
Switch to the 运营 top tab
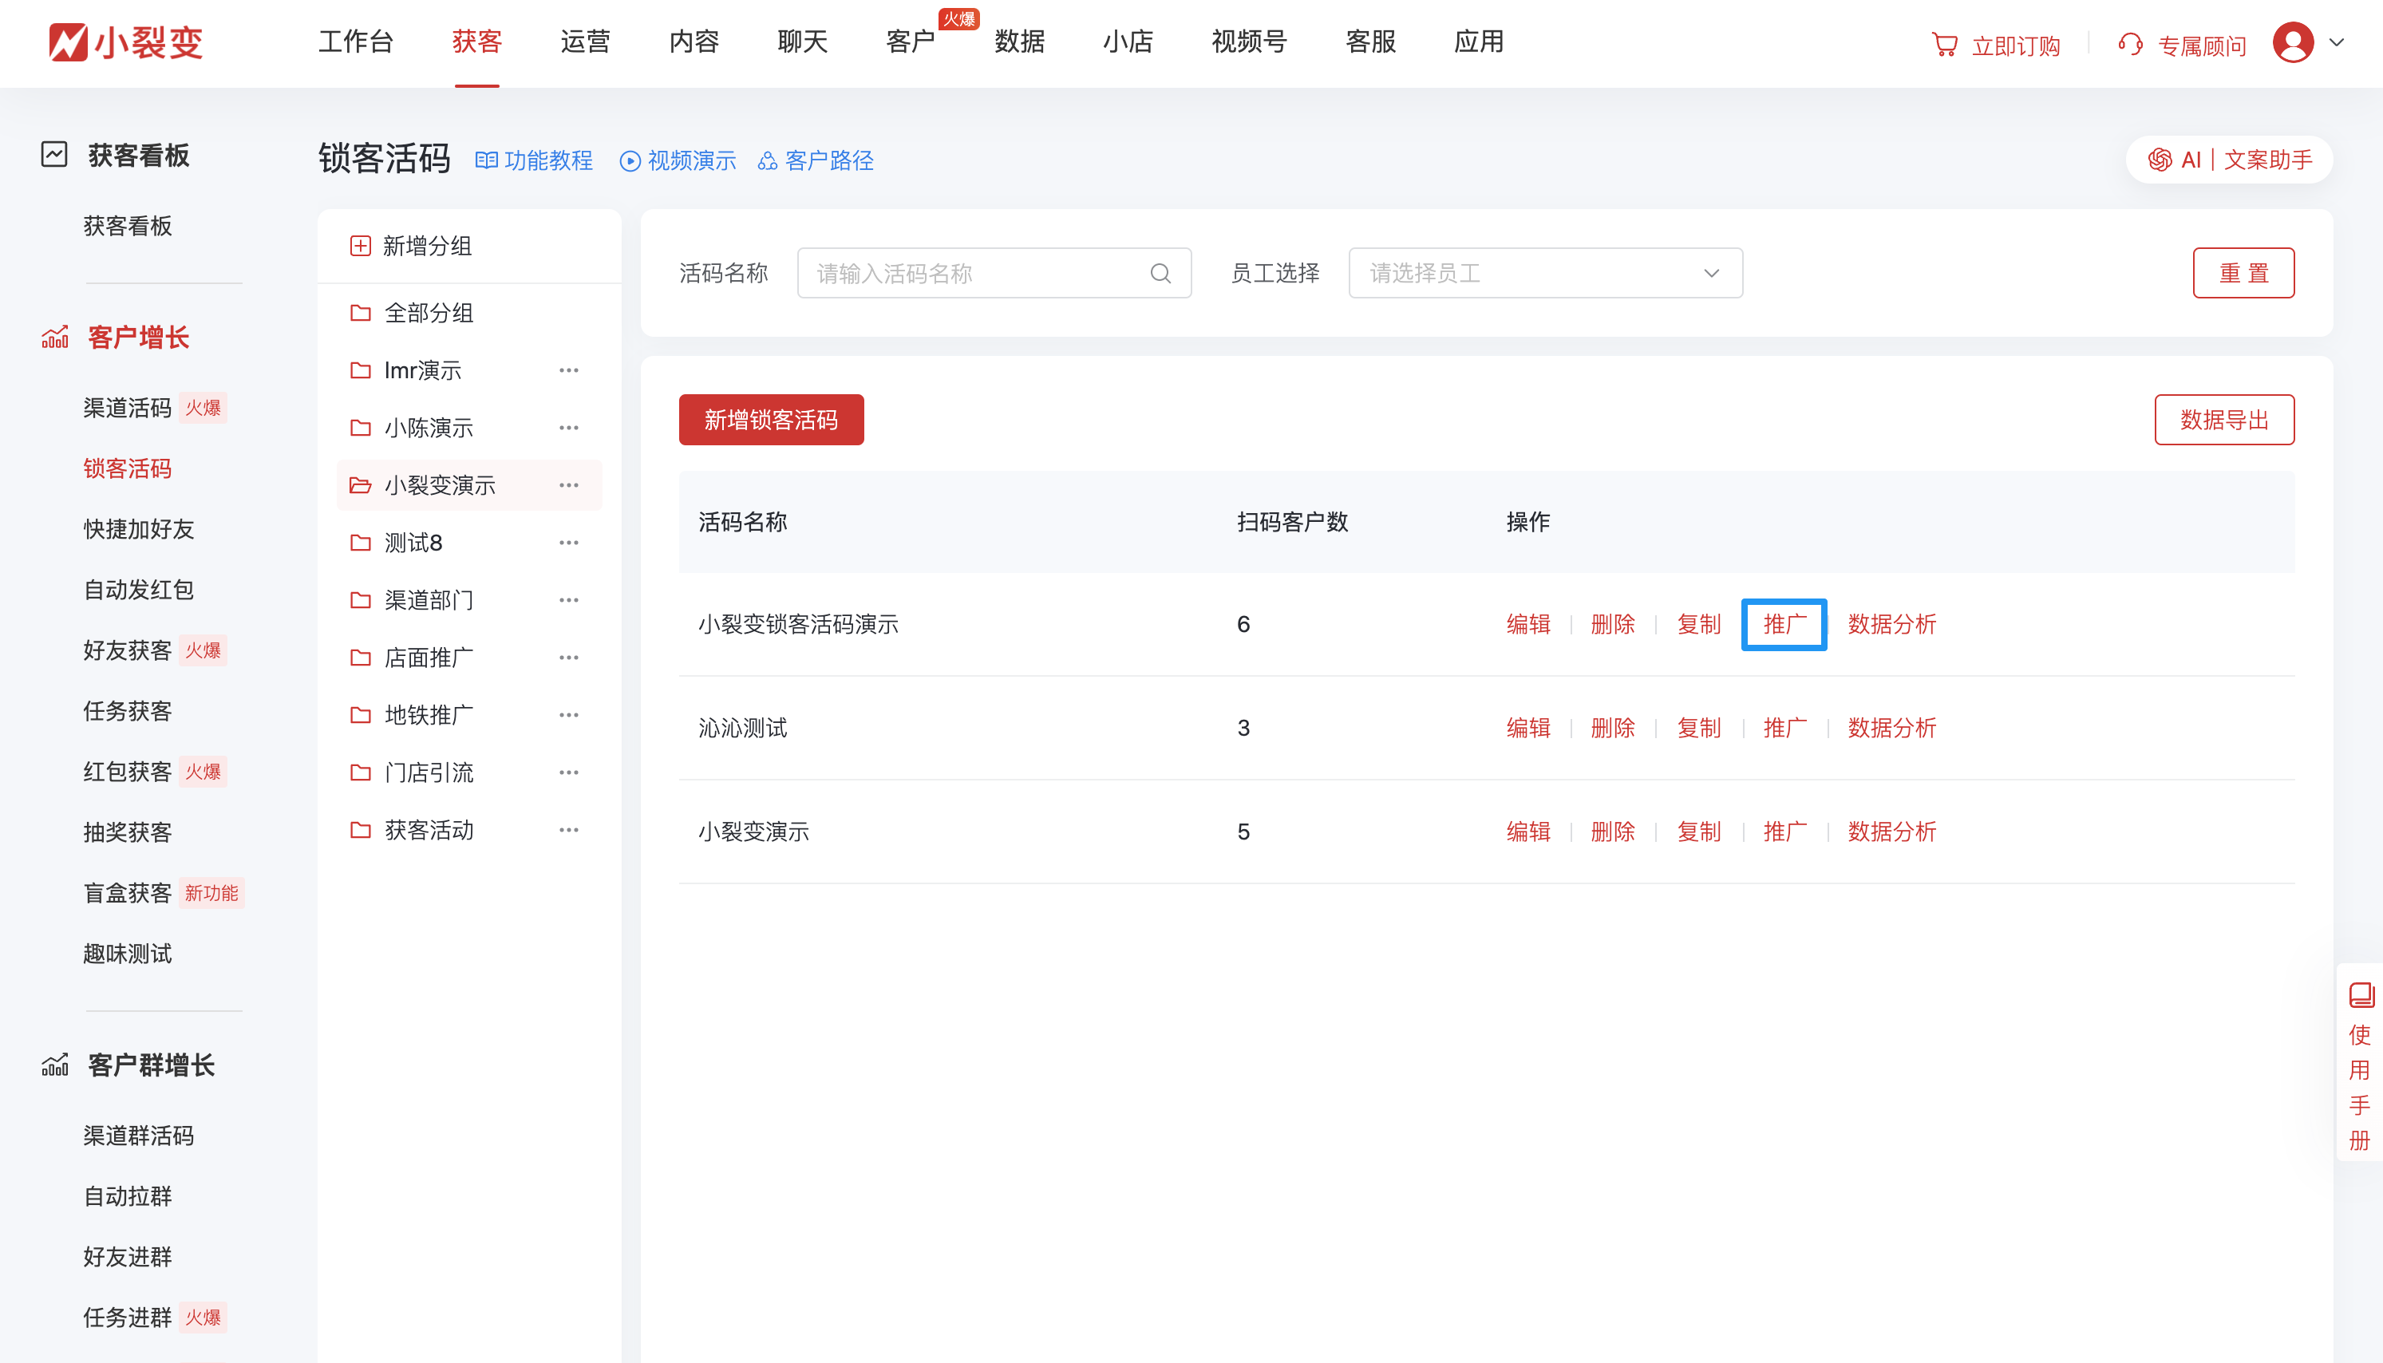[585, 42]
